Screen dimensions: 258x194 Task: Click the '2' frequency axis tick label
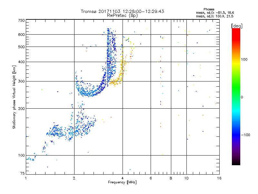(74, 178)
